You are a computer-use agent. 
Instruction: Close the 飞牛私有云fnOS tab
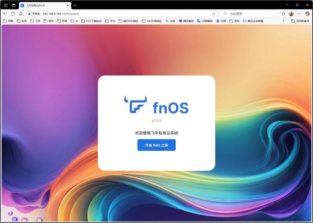[68, 6]
